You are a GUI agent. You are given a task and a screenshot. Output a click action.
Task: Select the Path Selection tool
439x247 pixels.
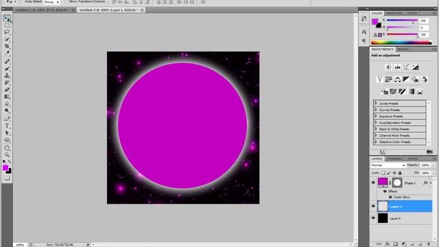[7, 132]
